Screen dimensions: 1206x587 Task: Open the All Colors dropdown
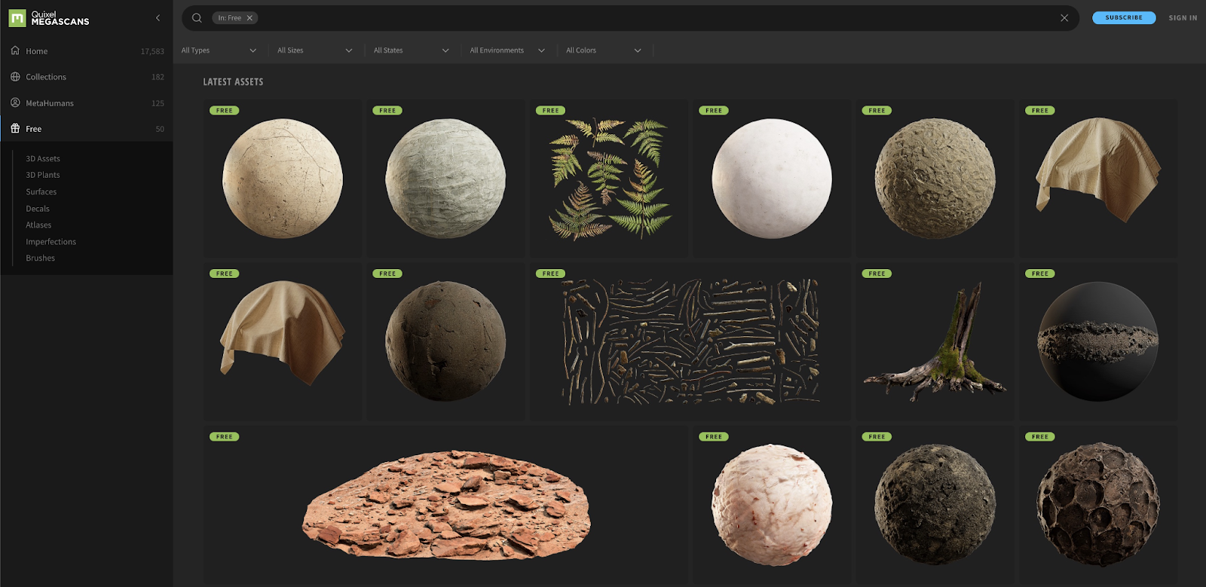coord(604,50)
